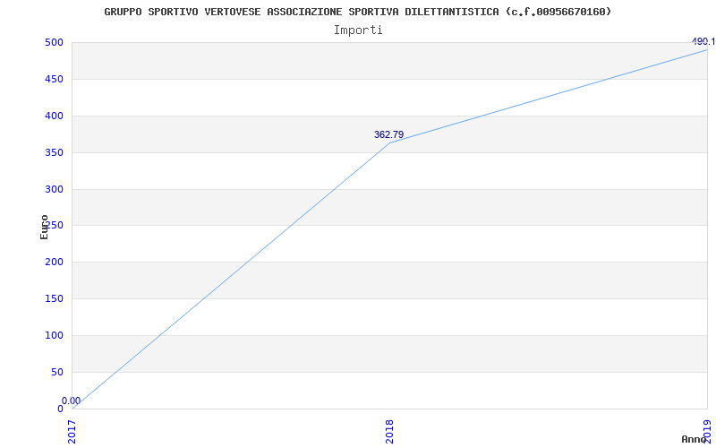The width and height of the screenshot is (716, 448).
Task: Click the 0 y-axis tick label
Action: [x=60, y=409]
